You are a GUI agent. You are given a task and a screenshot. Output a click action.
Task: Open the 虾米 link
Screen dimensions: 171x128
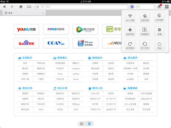pos(76,110)
